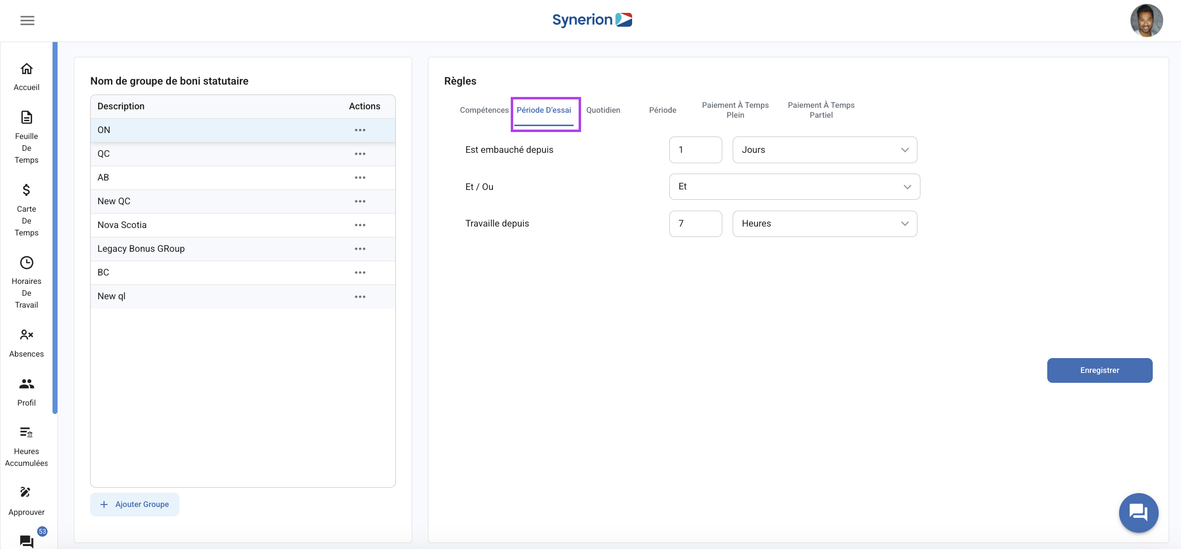
Task: Switch to the Quotidien tab
Action: [x=603, y=110]
